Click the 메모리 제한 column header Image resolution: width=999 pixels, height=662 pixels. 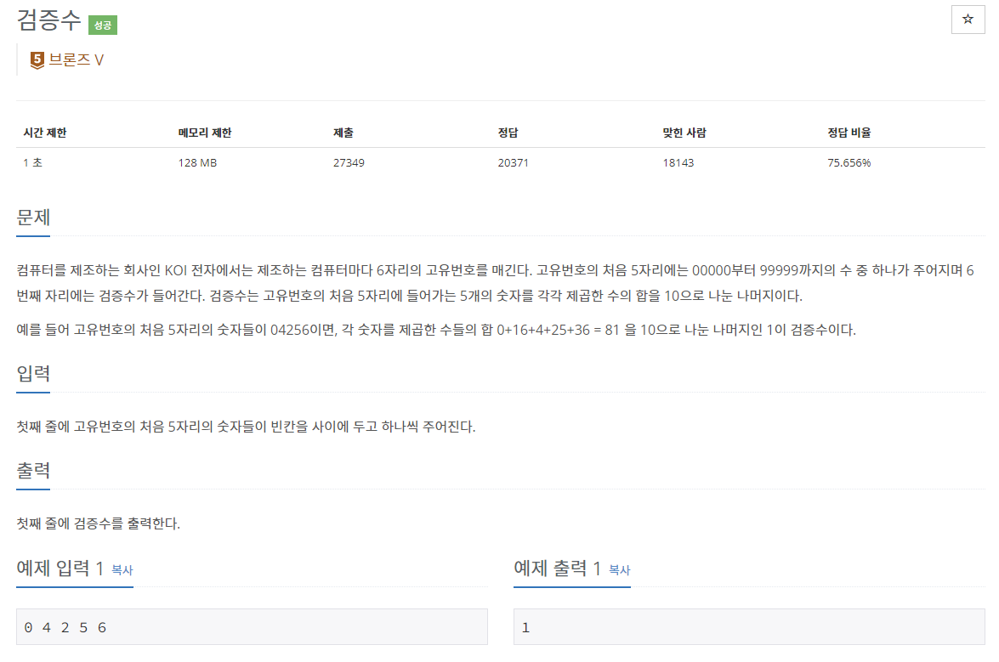pos(205,133)
